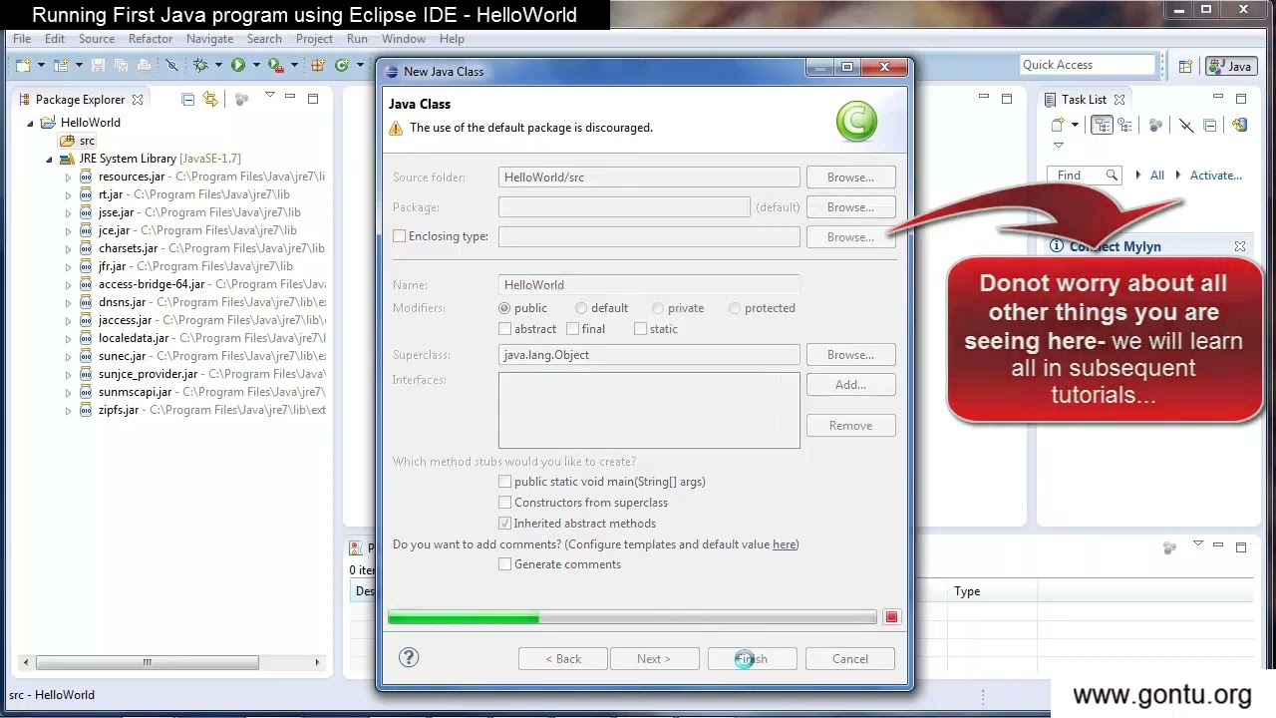1276x718 pixels.
Task: Click the Categorized view icon in Task List
Action: coord(1103,125)
